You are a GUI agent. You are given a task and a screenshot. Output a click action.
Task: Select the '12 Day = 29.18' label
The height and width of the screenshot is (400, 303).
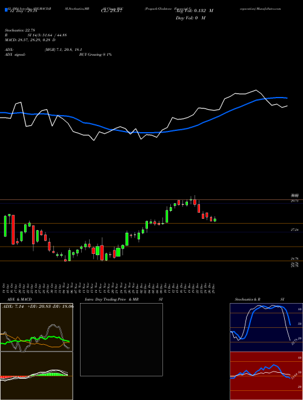coord(23,11)
